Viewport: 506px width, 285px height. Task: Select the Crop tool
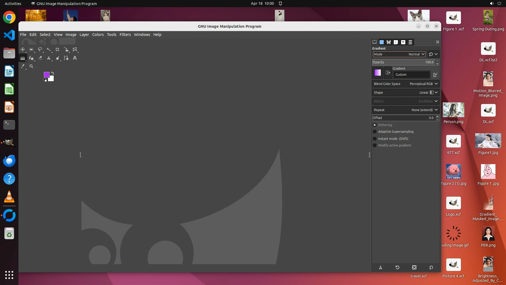(57, 50)
